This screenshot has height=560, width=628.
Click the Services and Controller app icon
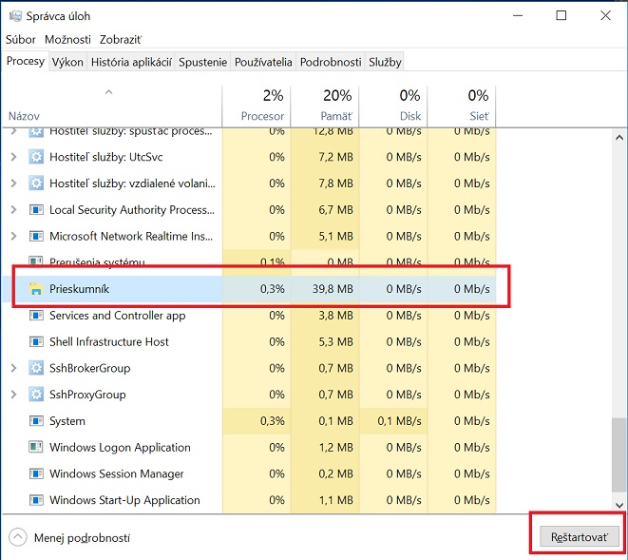click(x=36, y=316)
